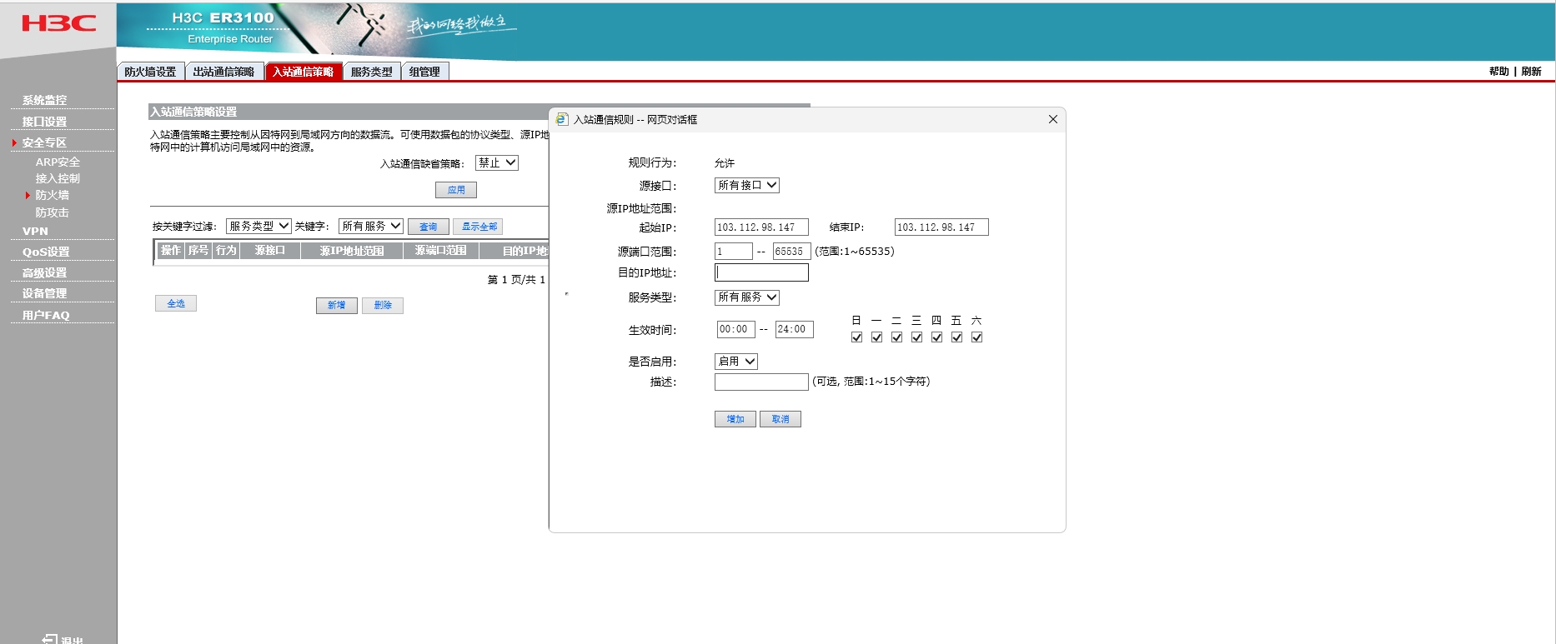Viewport: 1556px width, 644px height.
Task: Click the 删除 button
Action: (x=383, y=306)
